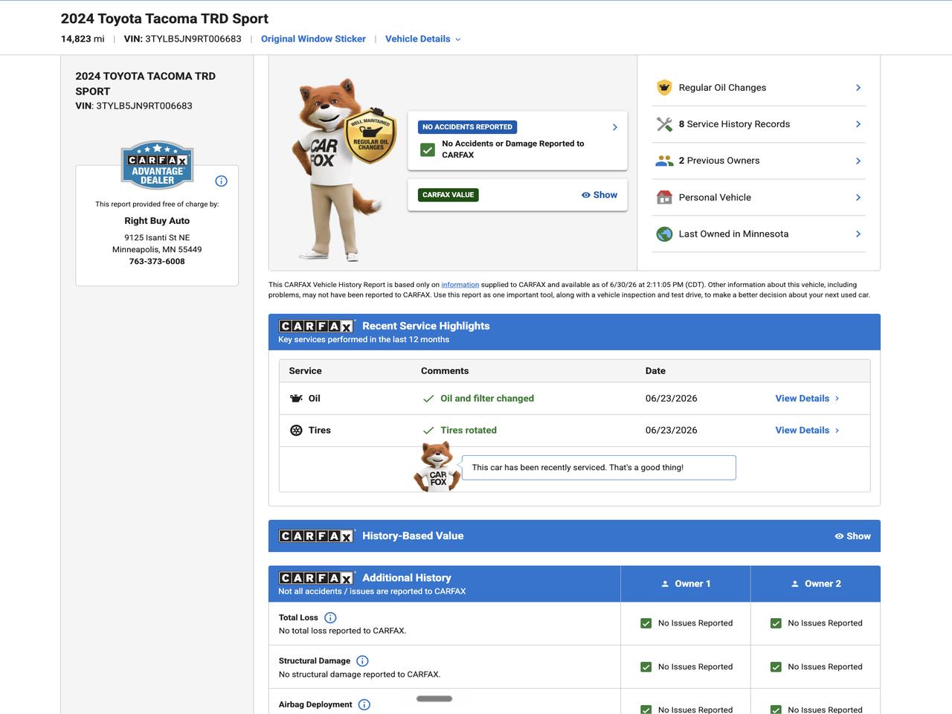Click the Airbag Deployment info icon
Viewport: 952px width, 714px height.
coord(364,704)
